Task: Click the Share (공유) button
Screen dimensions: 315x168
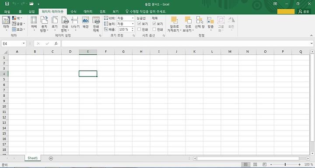Action: 304,11
